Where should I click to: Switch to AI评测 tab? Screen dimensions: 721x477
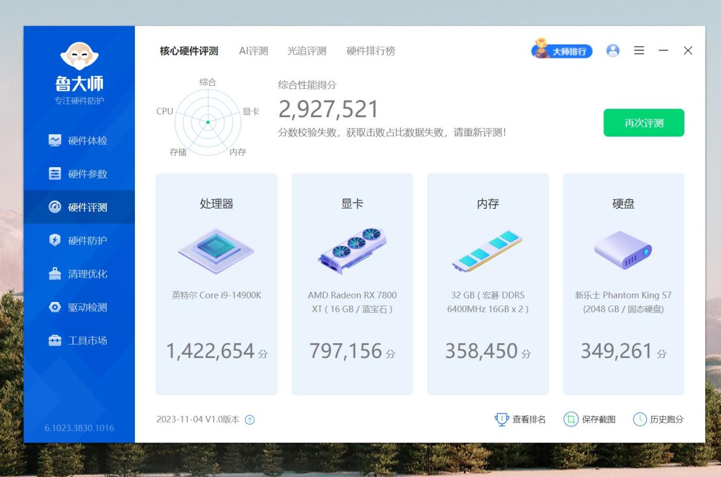pos(254,51)
